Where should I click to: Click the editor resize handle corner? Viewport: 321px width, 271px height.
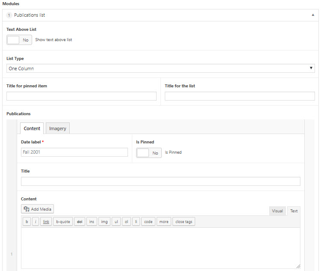298,266
